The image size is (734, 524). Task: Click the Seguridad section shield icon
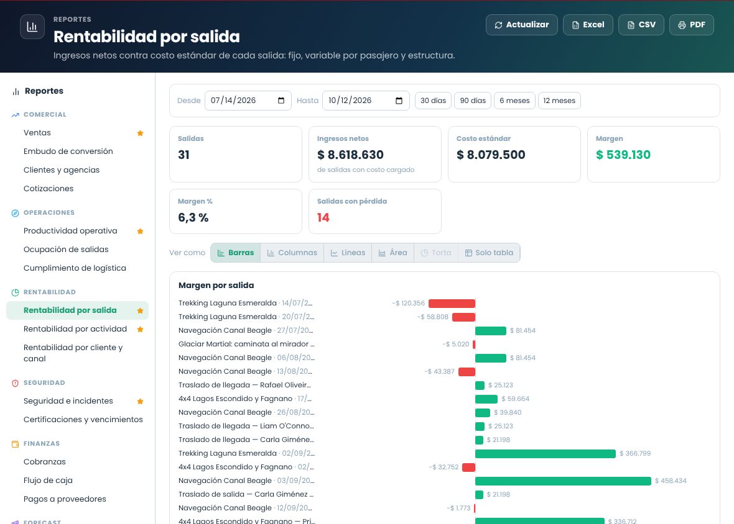click(15, 383)
